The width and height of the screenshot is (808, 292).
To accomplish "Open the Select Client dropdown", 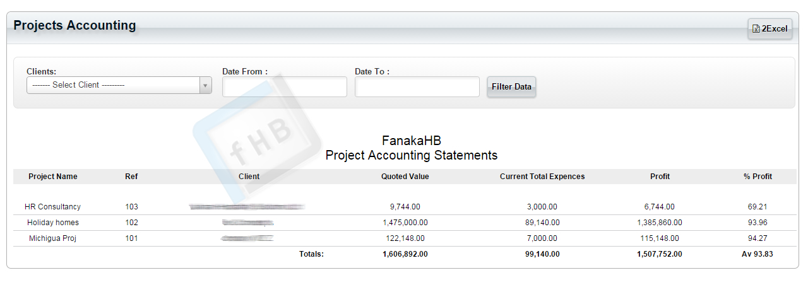I will click(119, 85).
